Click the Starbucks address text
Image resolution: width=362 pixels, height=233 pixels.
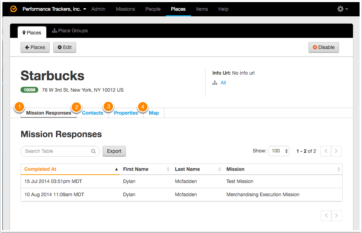click(83, 90)
